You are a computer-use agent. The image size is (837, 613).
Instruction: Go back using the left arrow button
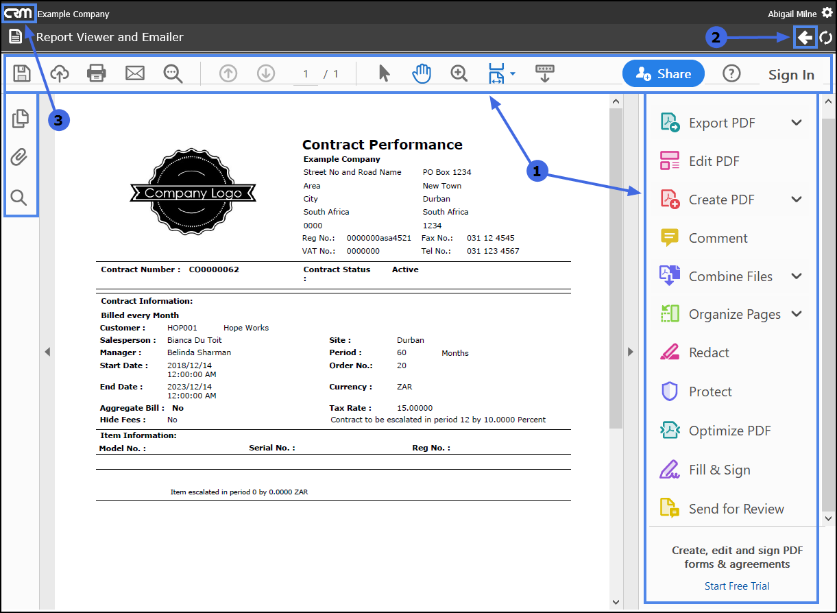[x=805, y=38]
